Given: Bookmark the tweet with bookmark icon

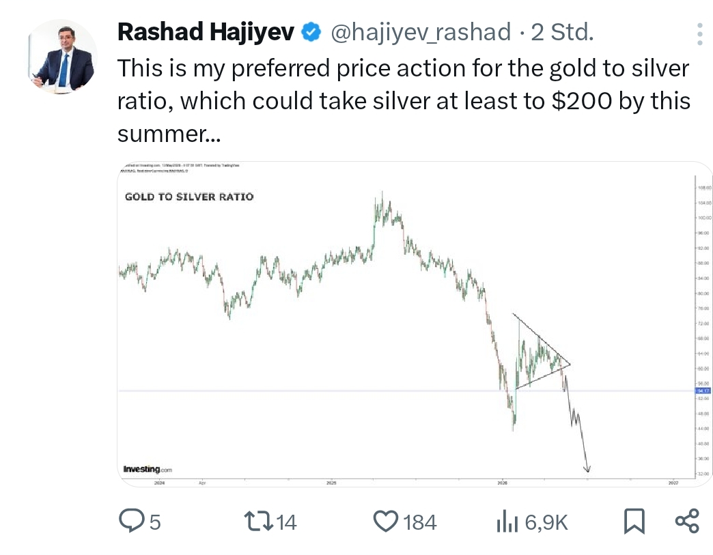Looking at the screenshot, I should coord(634,521).
